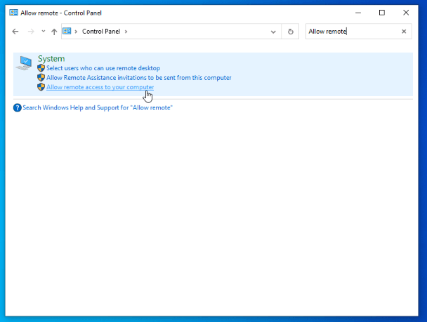
Task: Open Select users who can use remote desktop
Action: tap(103, 68)
